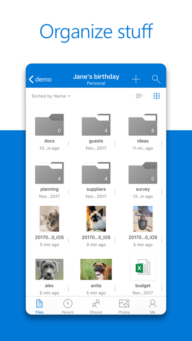Click the anita file name label
This screenshot has width=192, height=341.
96,286
